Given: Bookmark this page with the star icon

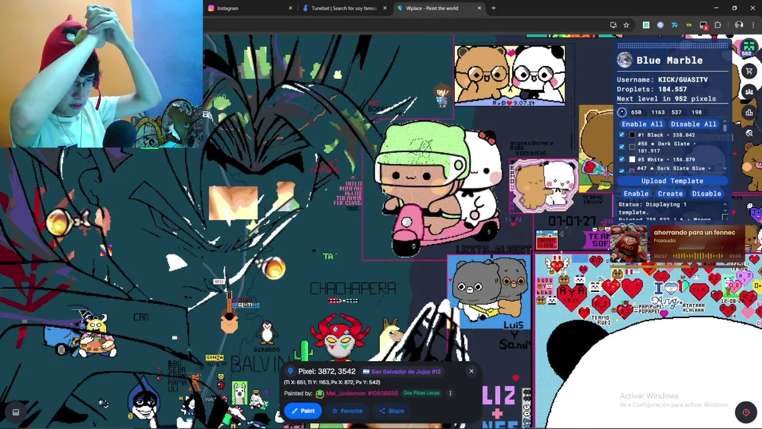Looking at the screenshot, I should 626,25.
